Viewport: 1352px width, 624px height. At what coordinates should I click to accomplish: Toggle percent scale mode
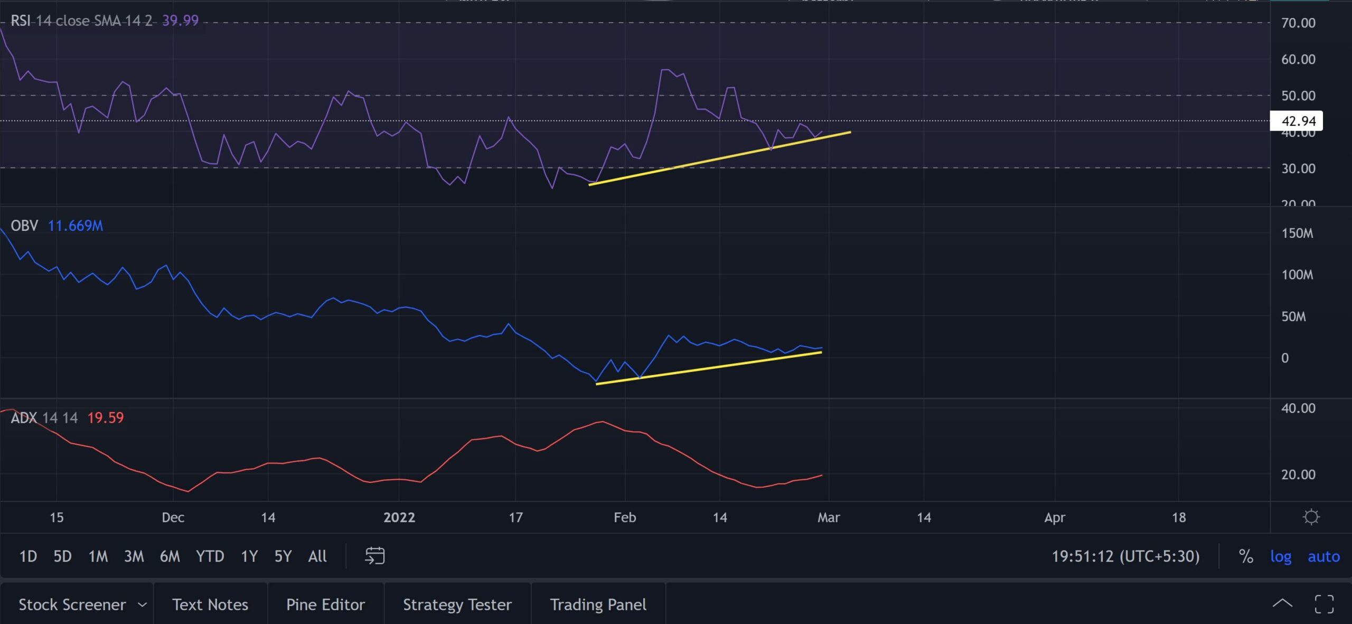[x=1246, y=556]
